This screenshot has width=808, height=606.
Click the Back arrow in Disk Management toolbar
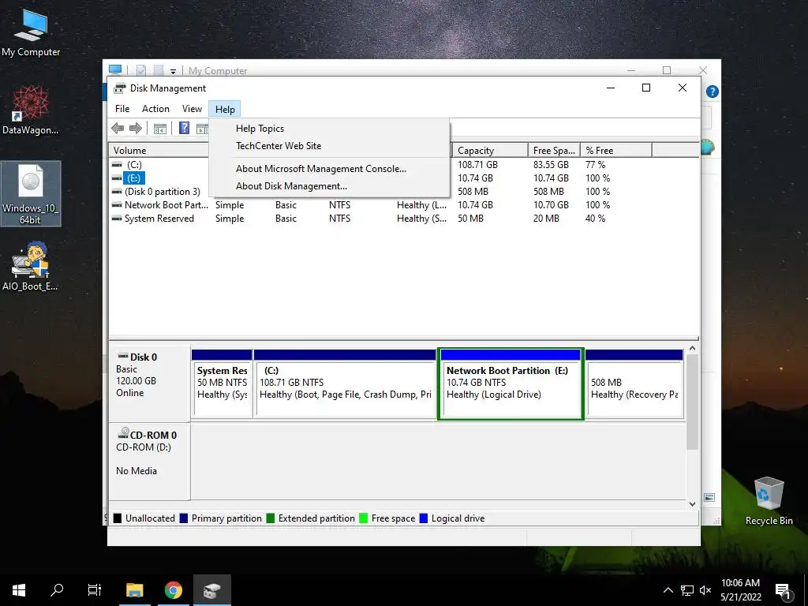118,129
